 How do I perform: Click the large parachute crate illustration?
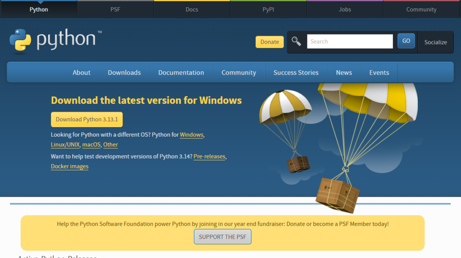tap(338, 194)
